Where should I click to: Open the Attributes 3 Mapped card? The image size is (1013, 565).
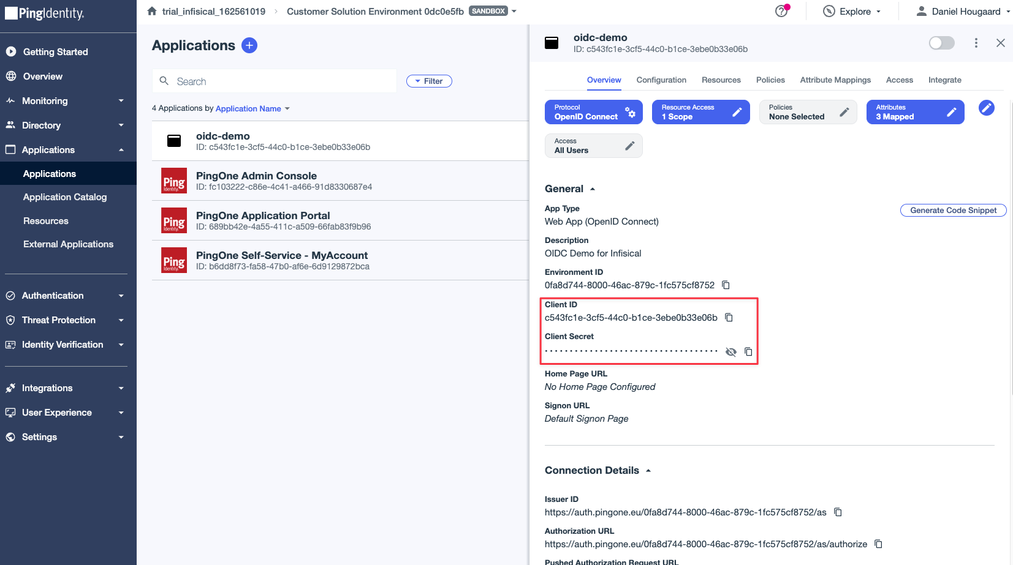coord(915,112)
